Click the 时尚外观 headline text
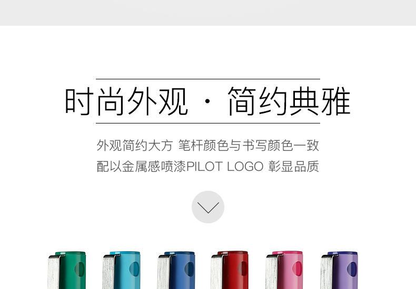 tap(126, 101)
